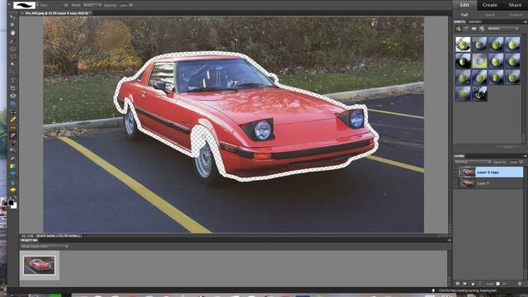Image resolution: width=528 pixels, height=297 pixels.
Task: Select the Smart Brush tool
Action: coord(13,150)
